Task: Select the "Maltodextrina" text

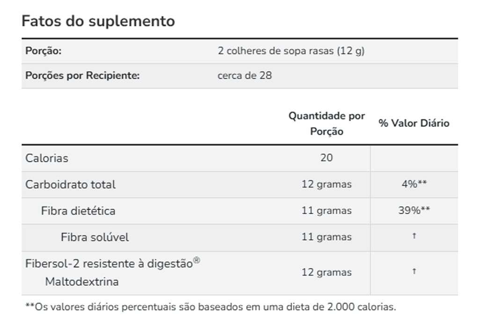Action: click(82, 282)
